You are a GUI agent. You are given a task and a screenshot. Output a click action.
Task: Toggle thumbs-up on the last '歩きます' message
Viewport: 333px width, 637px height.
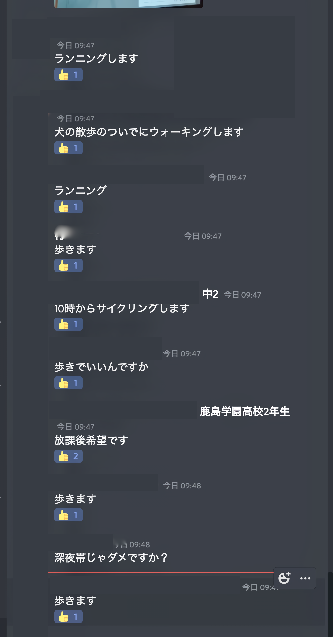pos(68,617)
